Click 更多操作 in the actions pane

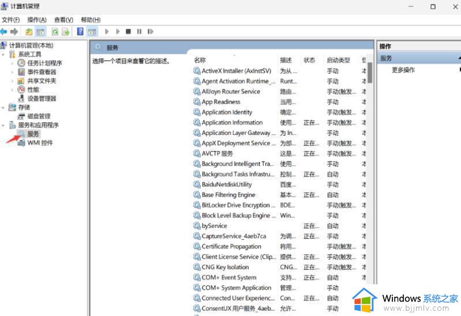point(403,70)
